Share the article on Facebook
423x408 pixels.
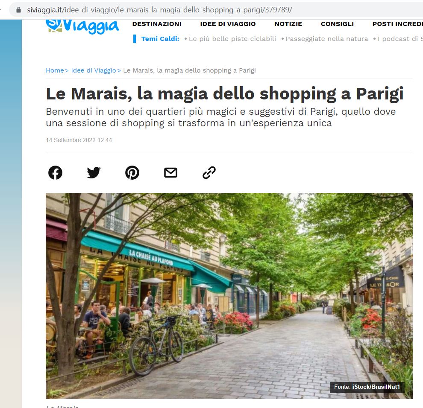(55, 172)
